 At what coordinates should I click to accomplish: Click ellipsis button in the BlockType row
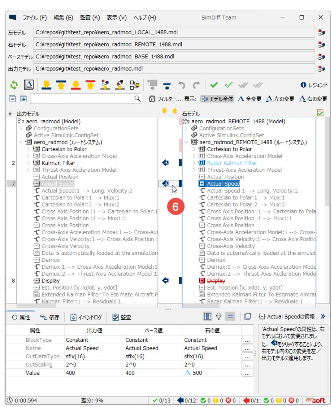click(x=247, y=340)
